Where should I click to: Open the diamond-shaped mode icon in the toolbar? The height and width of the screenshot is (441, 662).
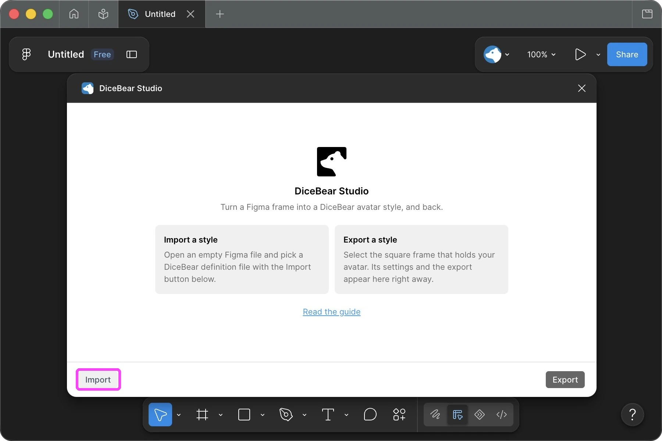point(480,415)
